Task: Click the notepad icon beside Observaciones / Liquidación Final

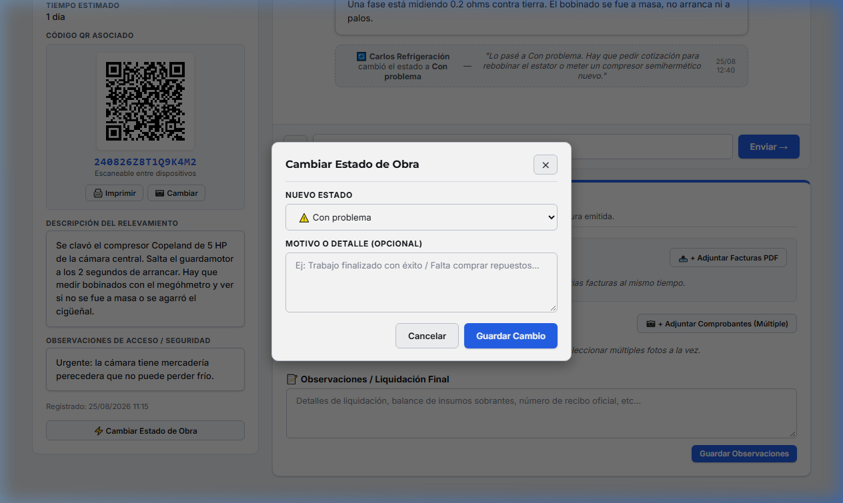Action: click(291, 379)
